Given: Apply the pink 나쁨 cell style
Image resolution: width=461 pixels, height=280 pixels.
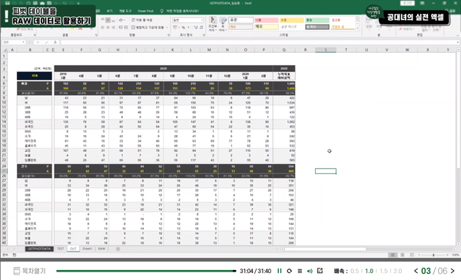Looking at the screenshot, I should pos(267,20).
